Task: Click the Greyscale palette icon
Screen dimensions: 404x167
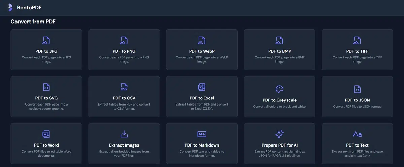Action: coord(279,89)
